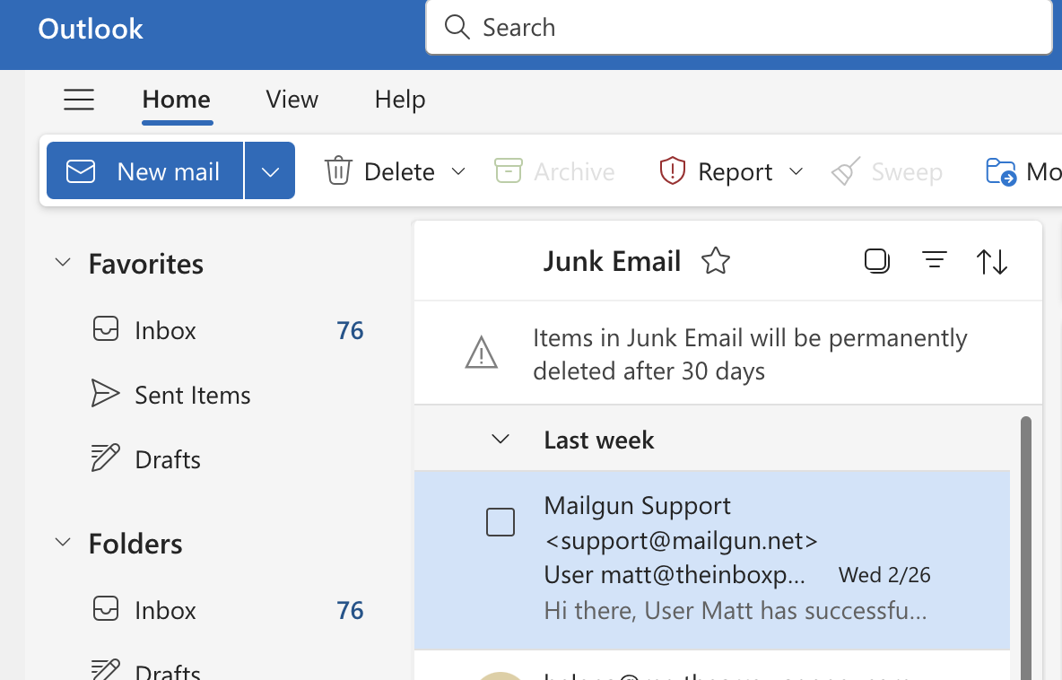Open the Help menu
Screen dimensions: 1062x680
[x=400, y=100]
